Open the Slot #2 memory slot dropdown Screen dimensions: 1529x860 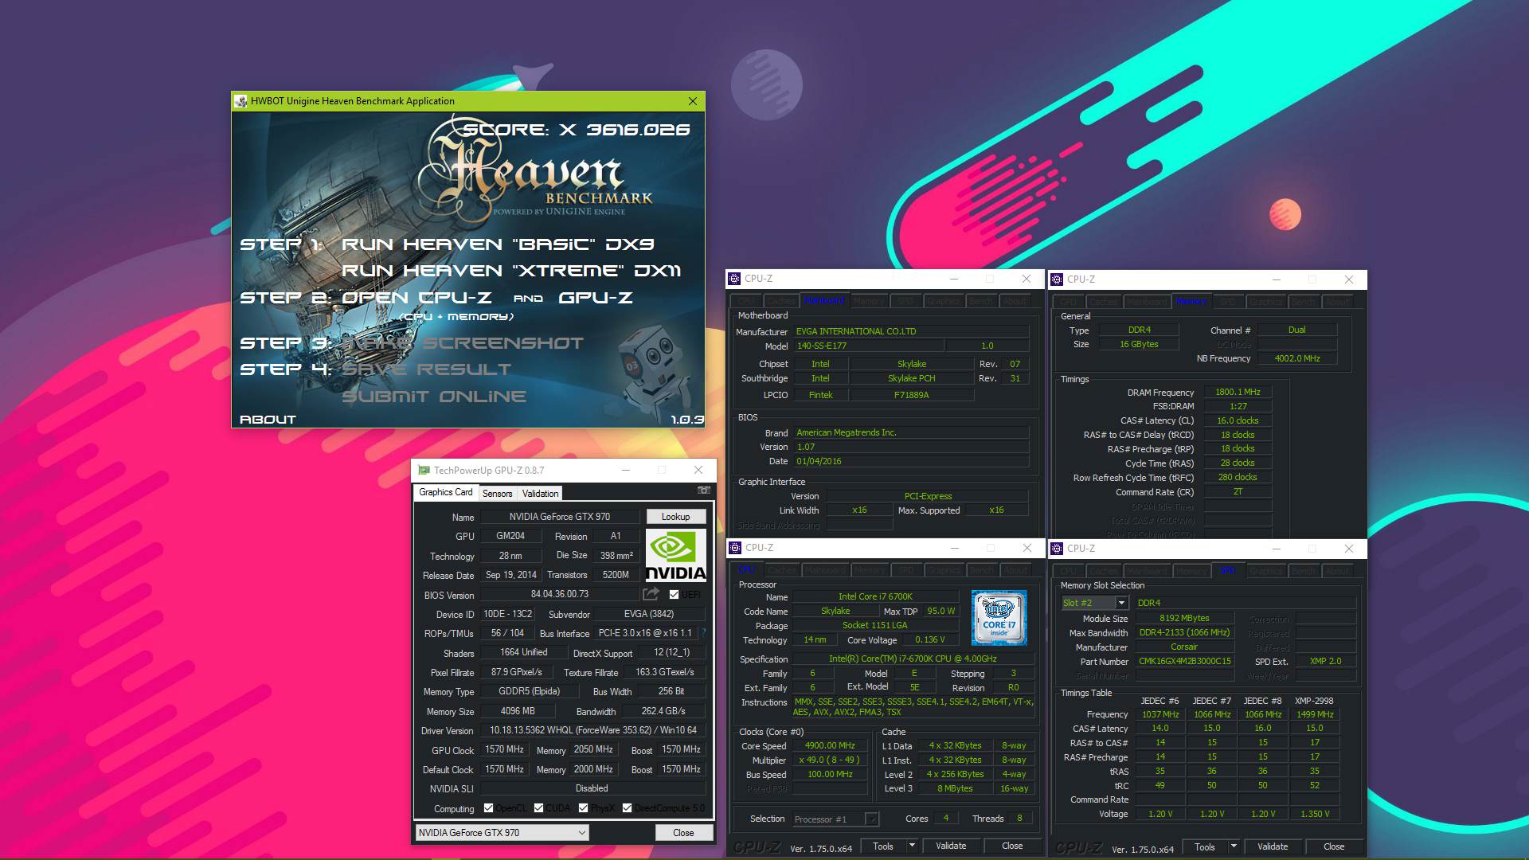pyautogui.click(x=1095, y=603)
